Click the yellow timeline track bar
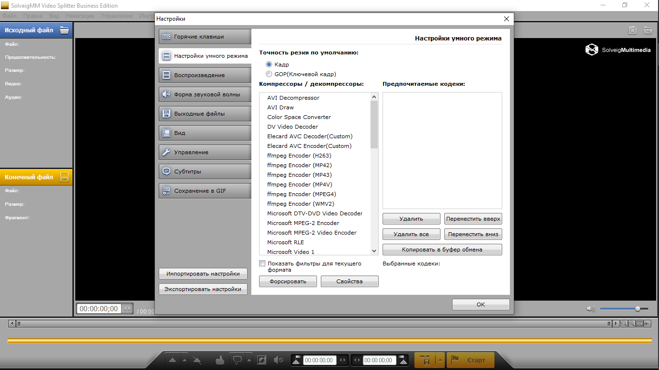The image size is (659, 370). click(x=329, y=341)
